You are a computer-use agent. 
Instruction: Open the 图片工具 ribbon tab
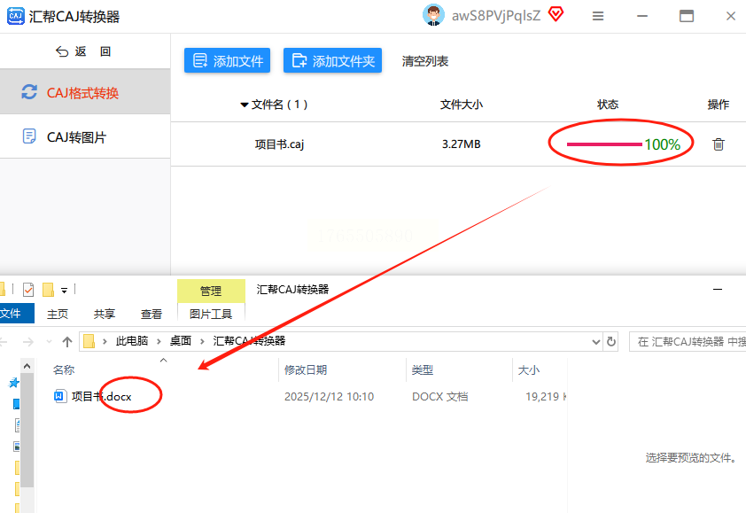[x=211, y=314]
